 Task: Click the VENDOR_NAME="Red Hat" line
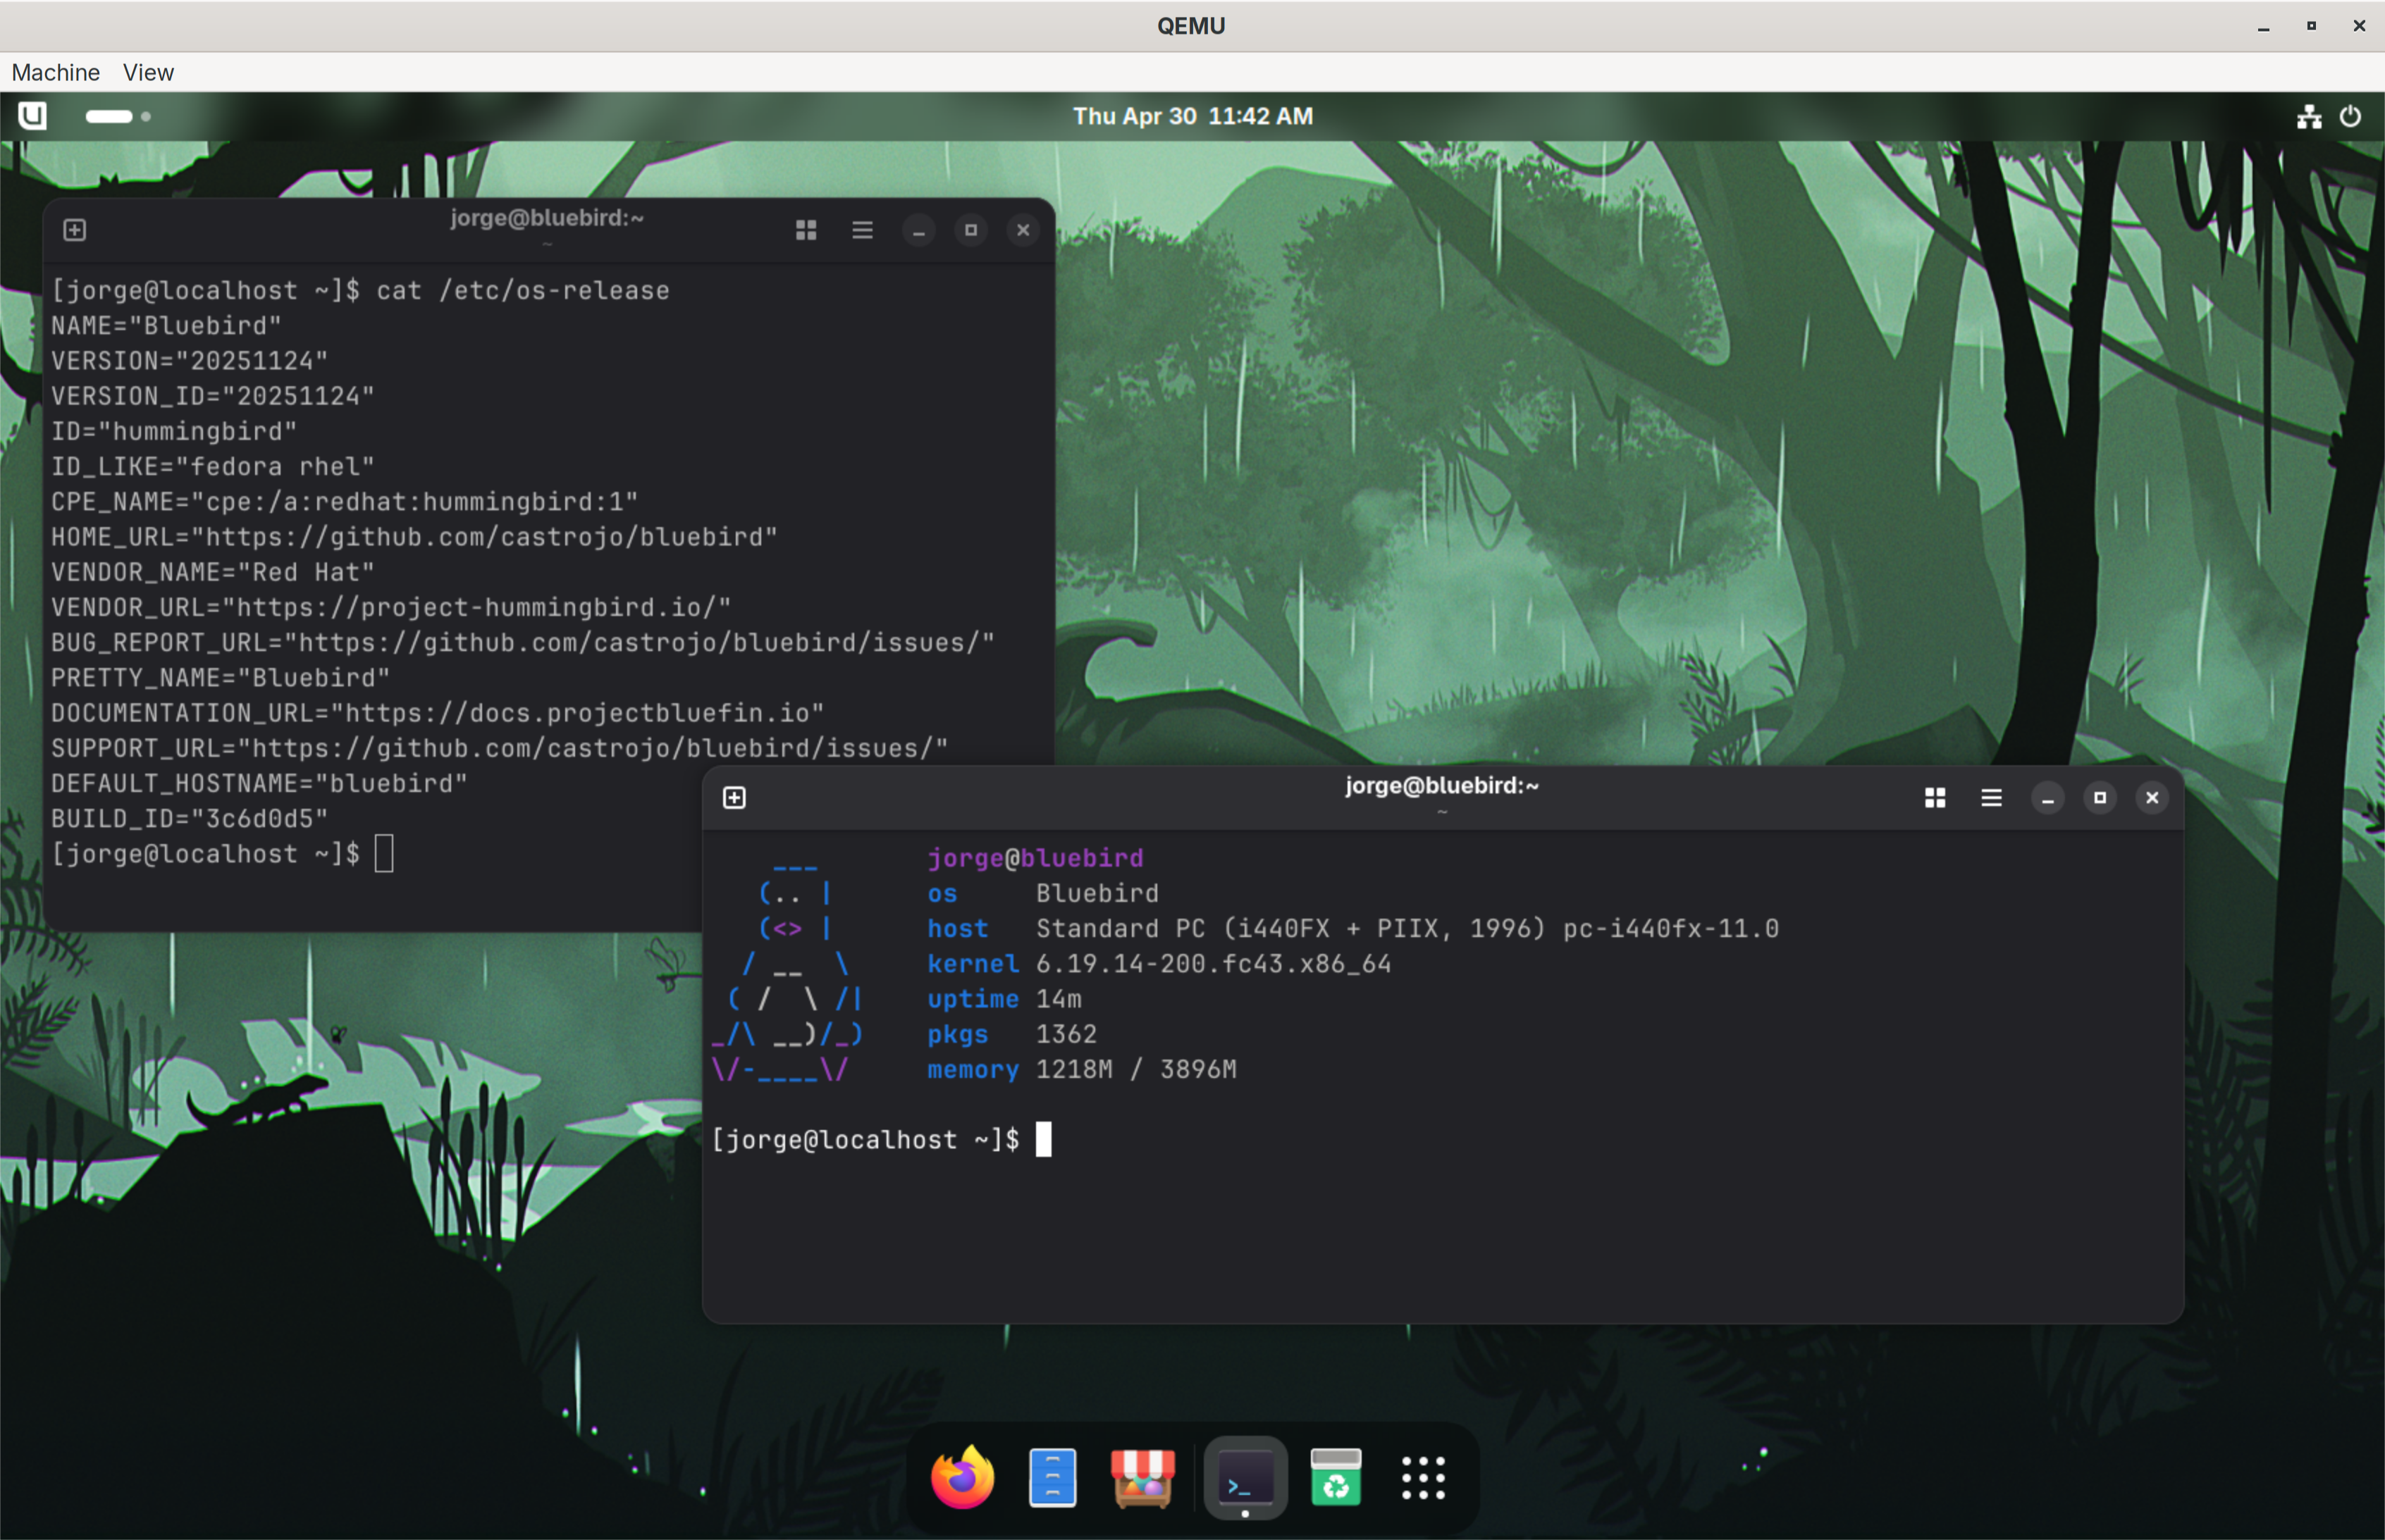[x=212, y=572]
